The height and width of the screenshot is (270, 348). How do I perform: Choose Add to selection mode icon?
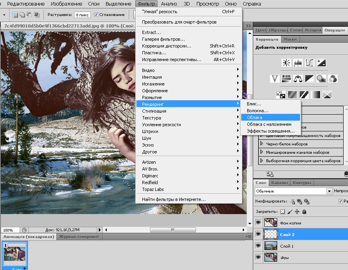pos(22,15)
